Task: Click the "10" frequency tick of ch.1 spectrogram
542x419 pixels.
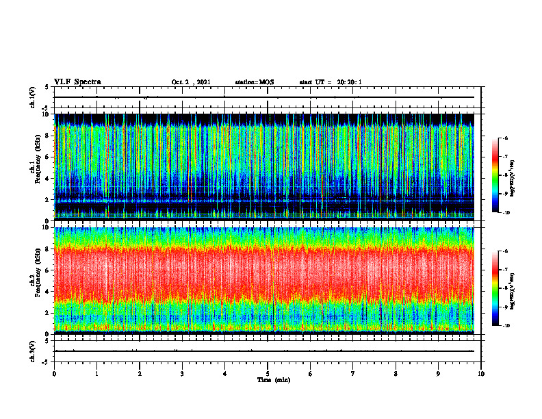Action: [x=47, y=114]
